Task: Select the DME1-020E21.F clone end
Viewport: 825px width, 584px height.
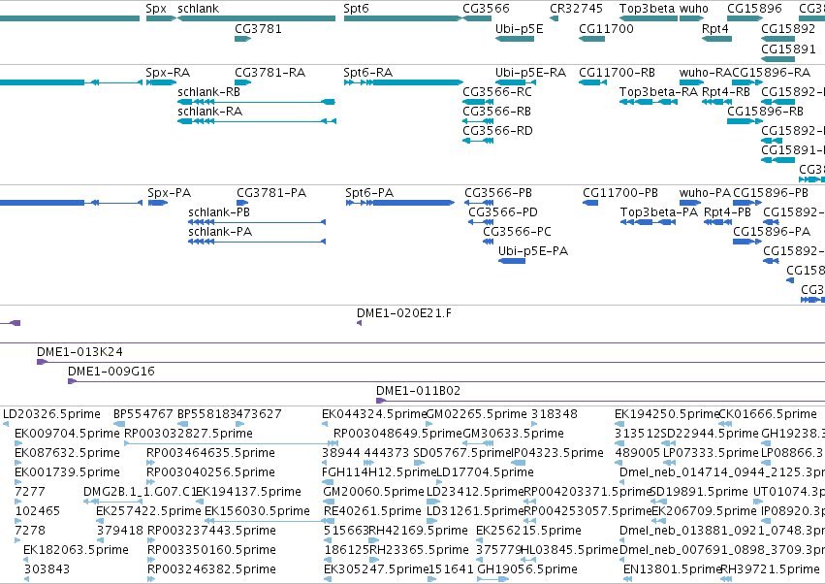Action: tap(360, 323)
